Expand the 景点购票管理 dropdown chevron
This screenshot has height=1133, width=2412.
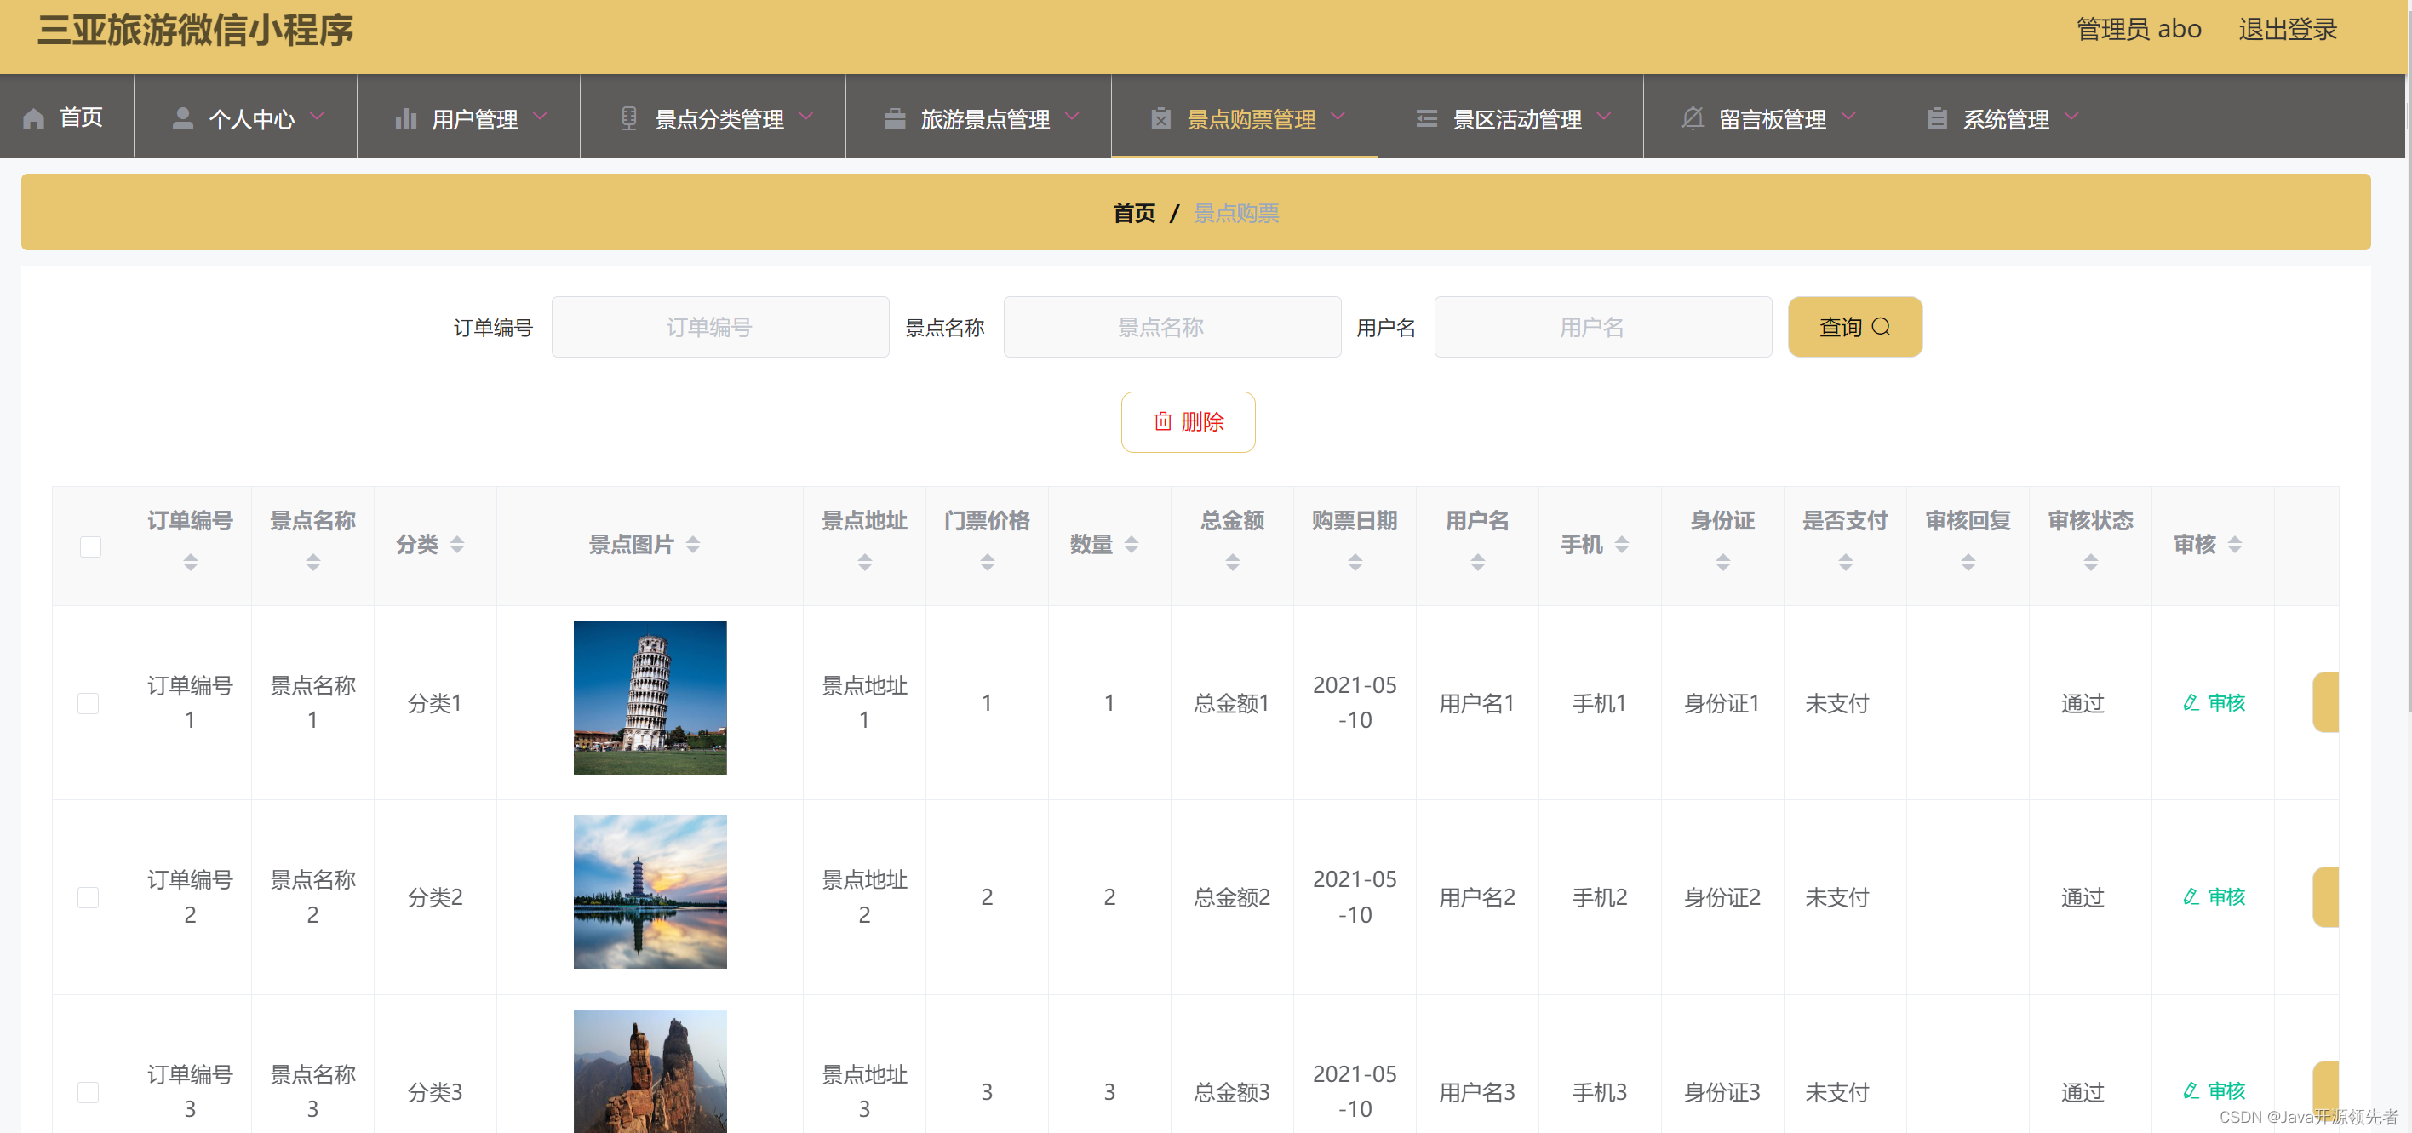coord(1338,116)
